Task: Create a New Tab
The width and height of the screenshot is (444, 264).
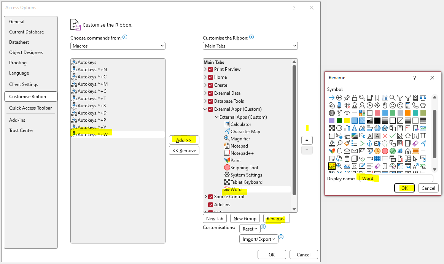Action: [215, 218]
